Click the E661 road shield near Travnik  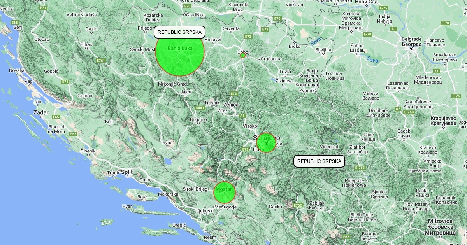point(200,108)
